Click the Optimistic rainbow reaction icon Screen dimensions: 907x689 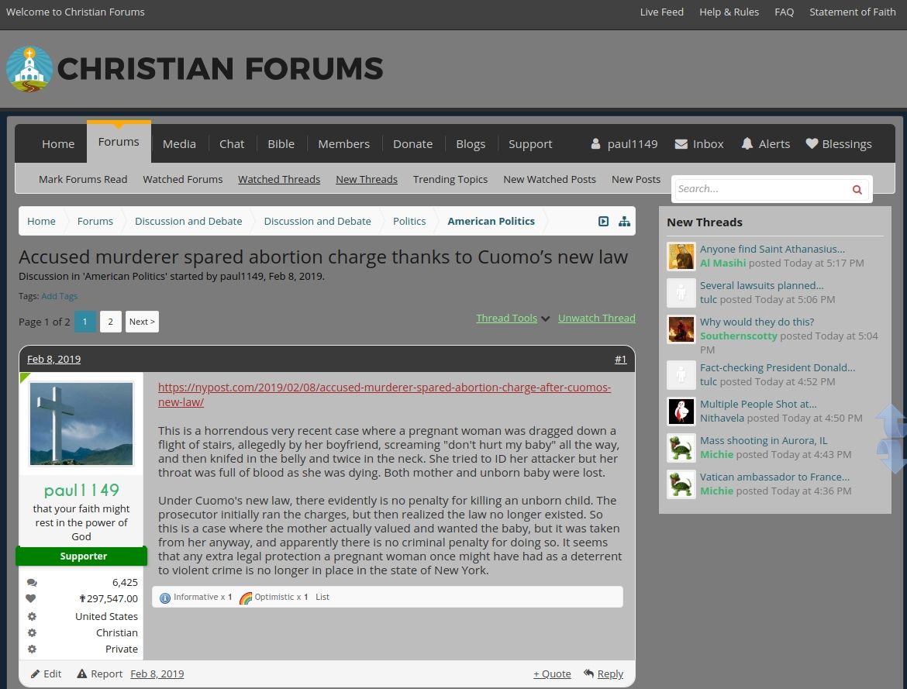coord(246,597)
